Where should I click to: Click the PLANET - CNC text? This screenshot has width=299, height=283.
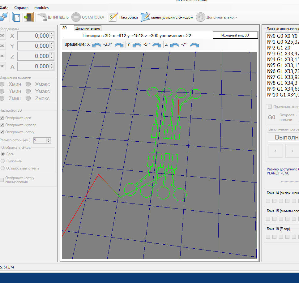(278, 173)
